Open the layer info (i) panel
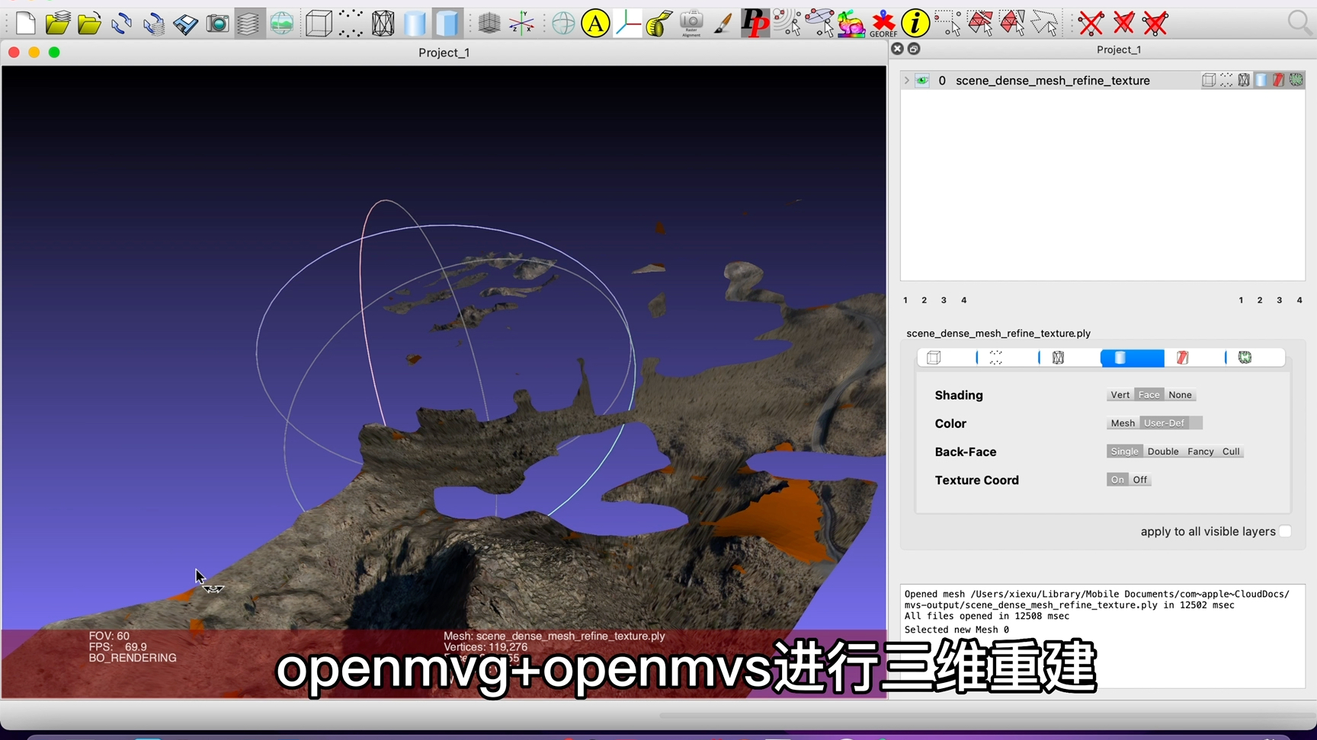Viewport: 1317px width, 740px height. tap(915, 24)
